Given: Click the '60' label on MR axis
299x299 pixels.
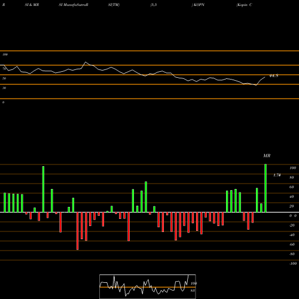Looking at the screenshot, I should pyautogui.click(x=292, y=187).
